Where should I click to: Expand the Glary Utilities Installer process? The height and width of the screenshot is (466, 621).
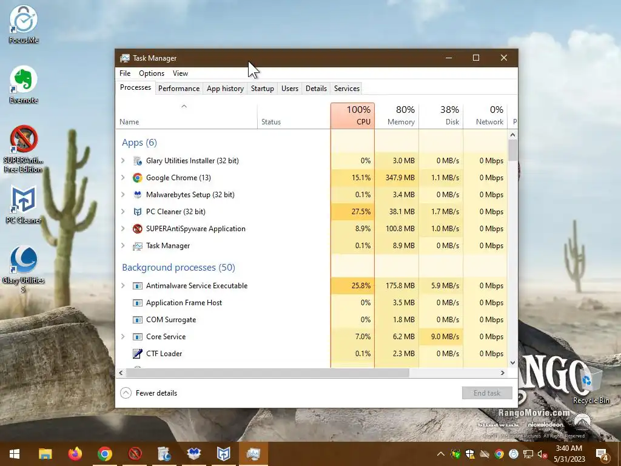click(123, 160)
